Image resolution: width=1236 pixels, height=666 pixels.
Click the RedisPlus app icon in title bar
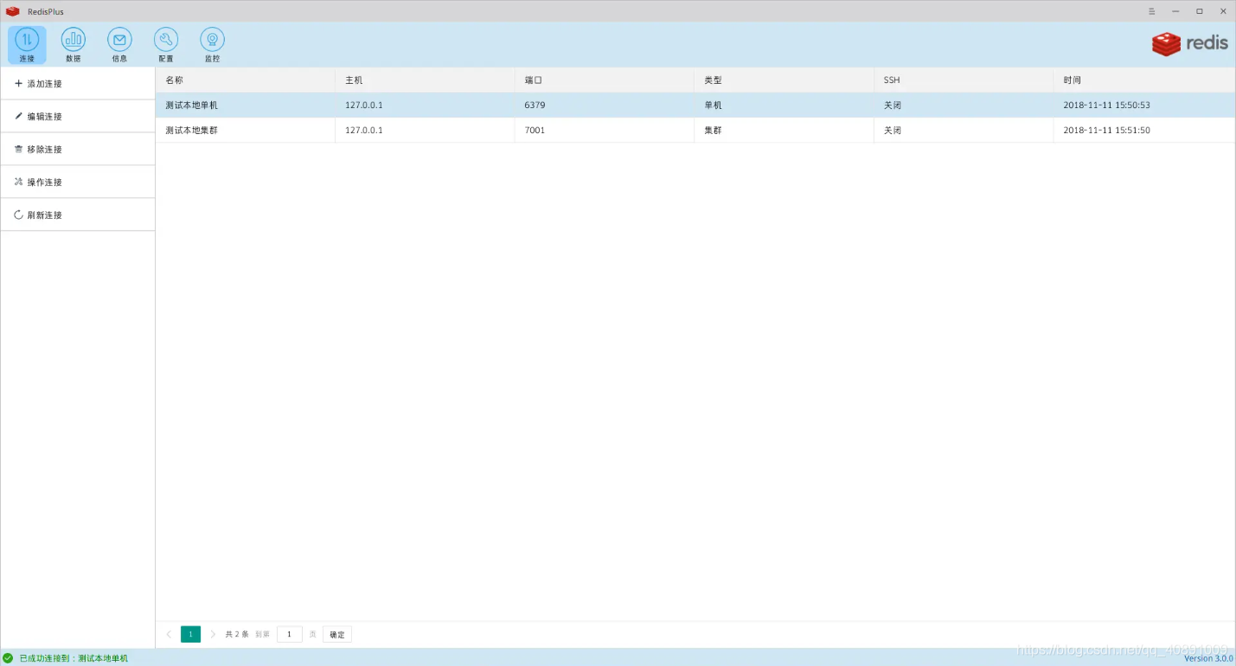click(12, 11)
